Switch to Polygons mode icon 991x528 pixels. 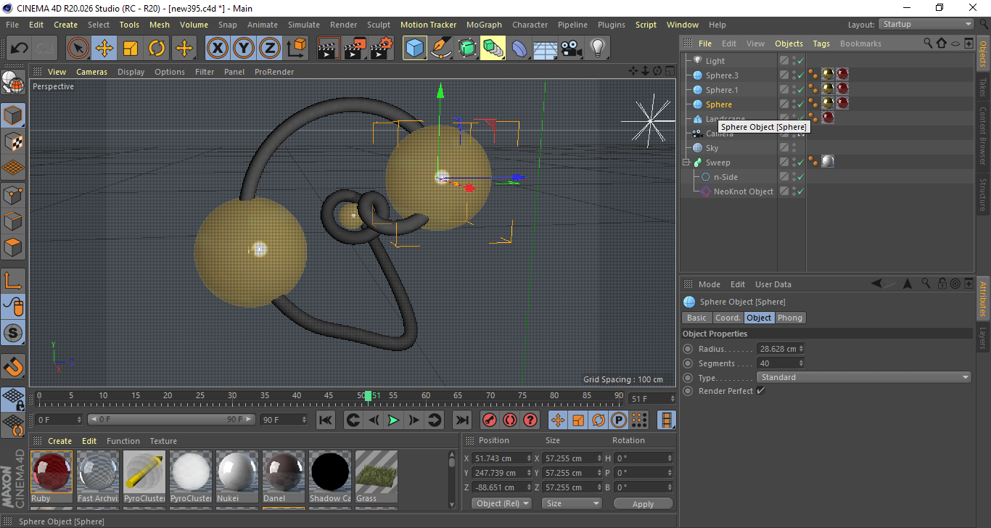[x=13, y=247]
